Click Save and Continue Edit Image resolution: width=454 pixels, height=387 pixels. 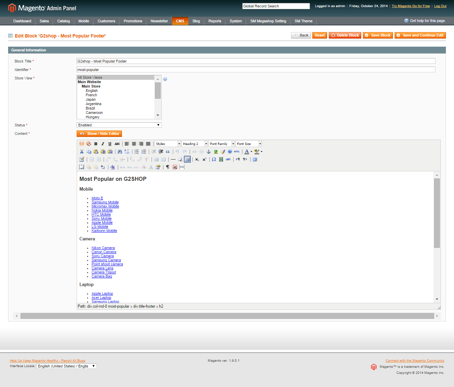420,35
